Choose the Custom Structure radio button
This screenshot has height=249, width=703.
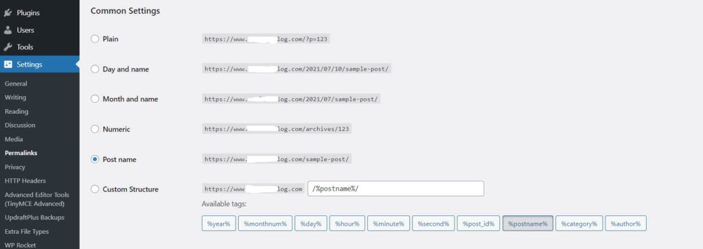point(95,189)
